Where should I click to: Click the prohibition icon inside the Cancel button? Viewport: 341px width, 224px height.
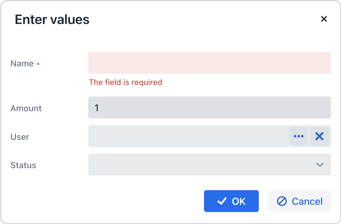click(x=283, y=201)
